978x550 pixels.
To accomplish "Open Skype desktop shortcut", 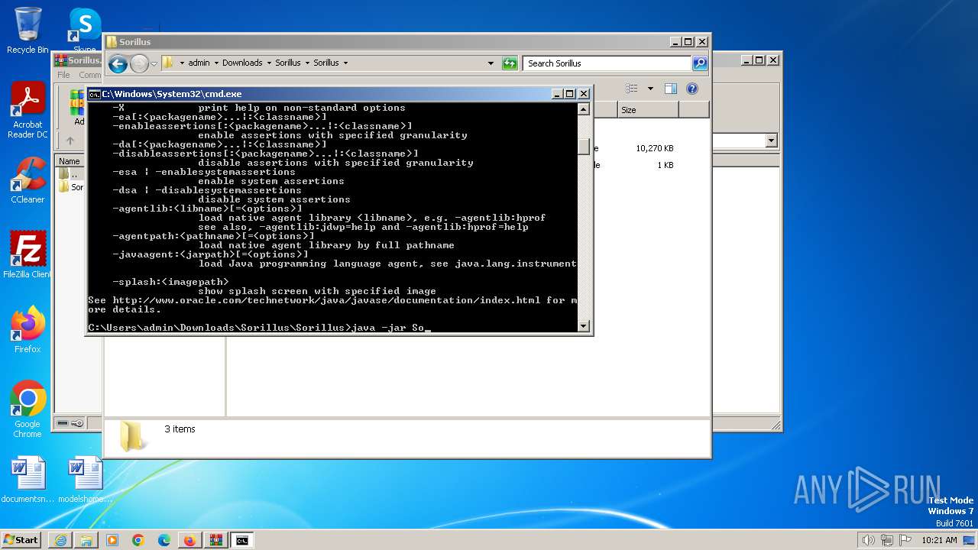I will (x=85, y=31).
